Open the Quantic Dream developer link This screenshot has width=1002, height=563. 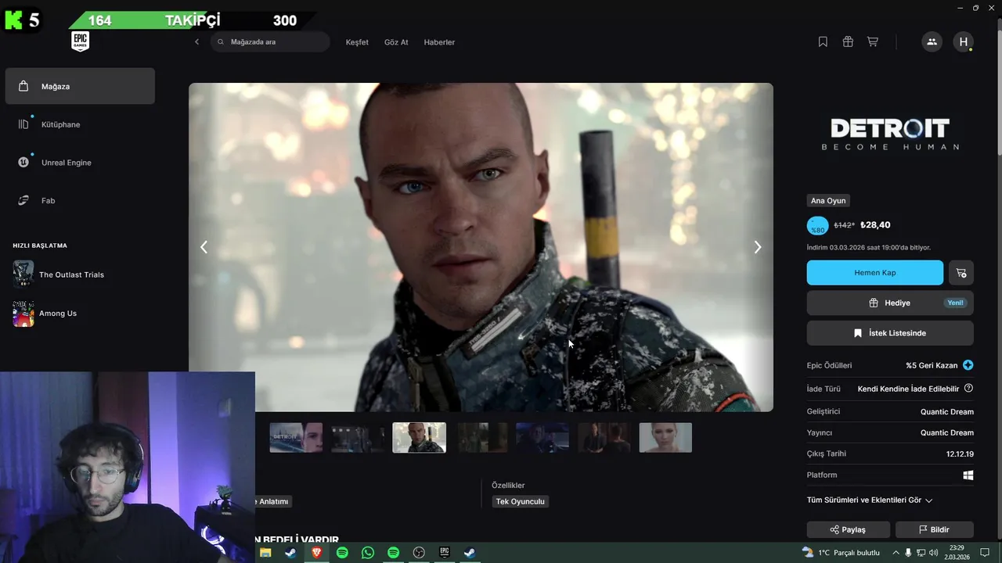coord(947,412)
